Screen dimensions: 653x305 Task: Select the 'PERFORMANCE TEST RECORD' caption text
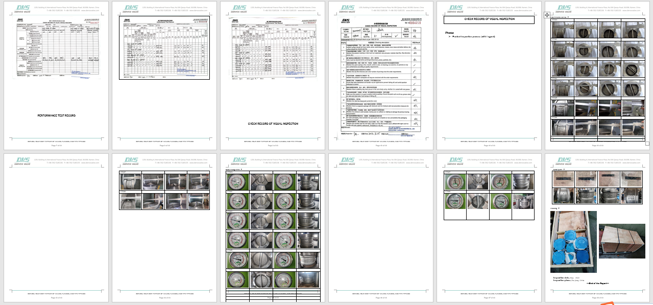tap(56, 115)
